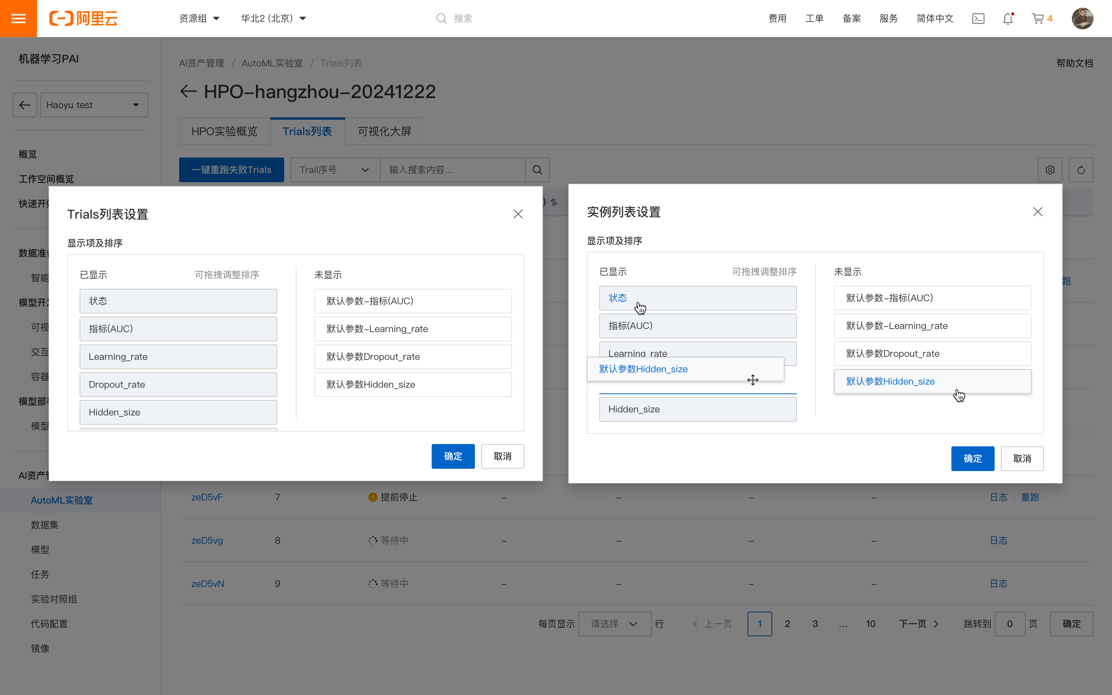
Task: Open the hamburger main menu
Action: [x=19, y=19]
